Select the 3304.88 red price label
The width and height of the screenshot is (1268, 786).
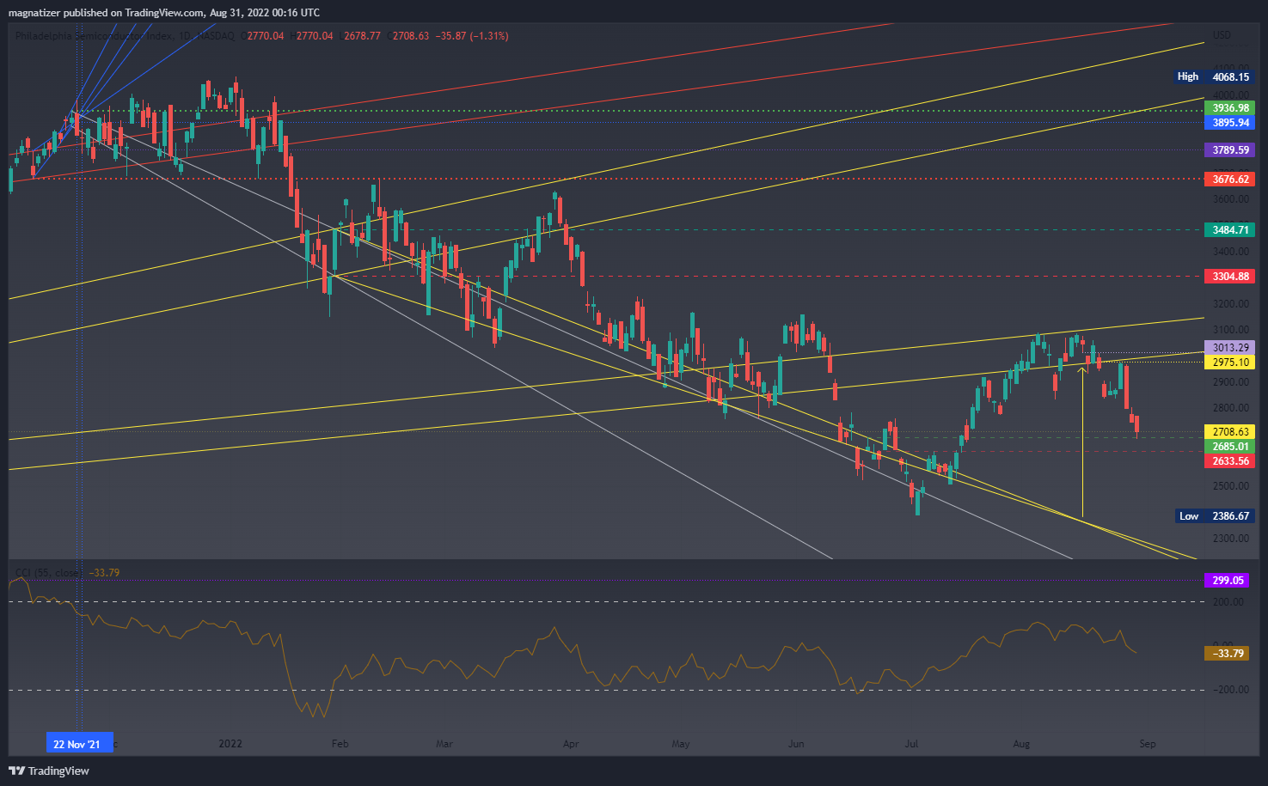click(x=1230, y=277)
